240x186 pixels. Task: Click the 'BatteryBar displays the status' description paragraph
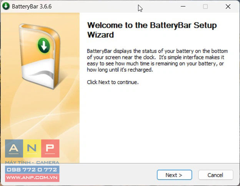[x=157, y=60]
